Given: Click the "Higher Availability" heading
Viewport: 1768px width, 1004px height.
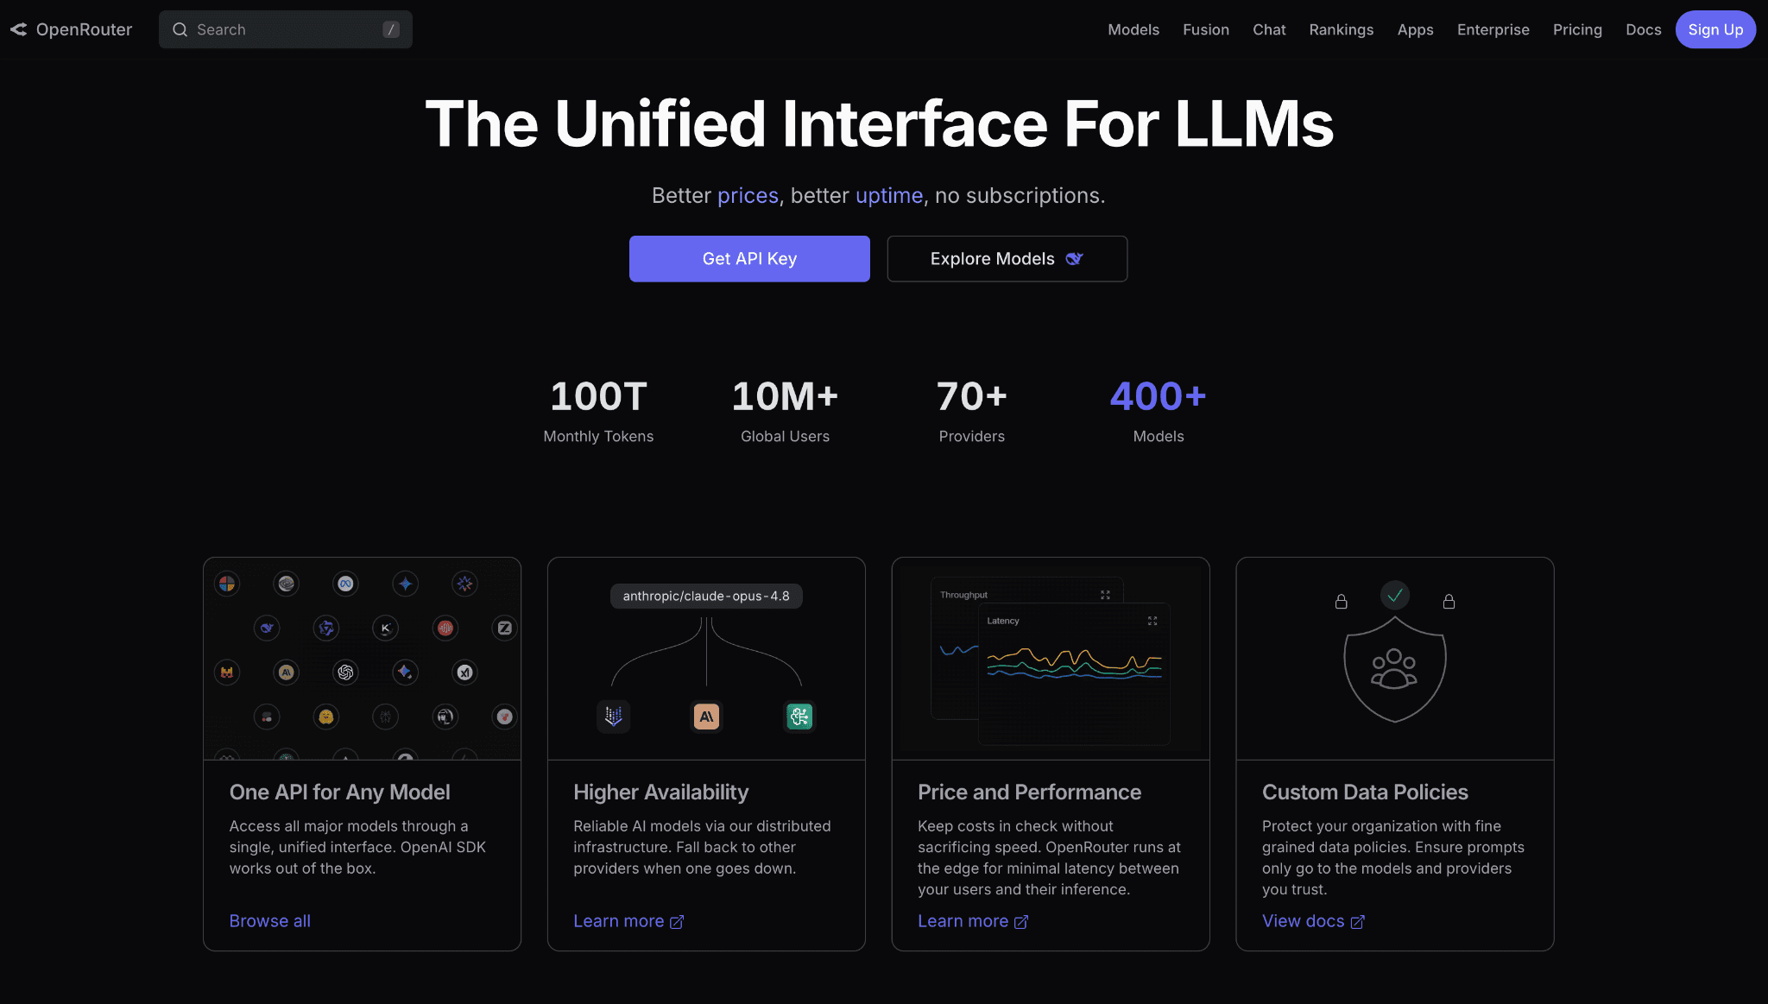Looking at the screenshot, I should point(661,792).
